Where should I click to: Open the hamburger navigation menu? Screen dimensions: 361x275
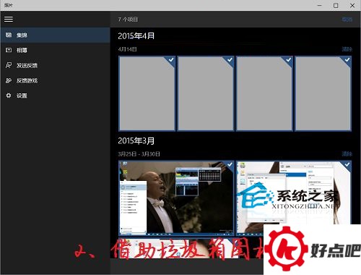(9, 19)
